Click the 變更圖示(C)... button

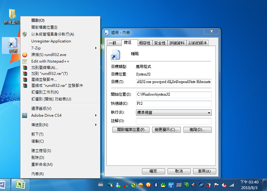pos(166,130)
